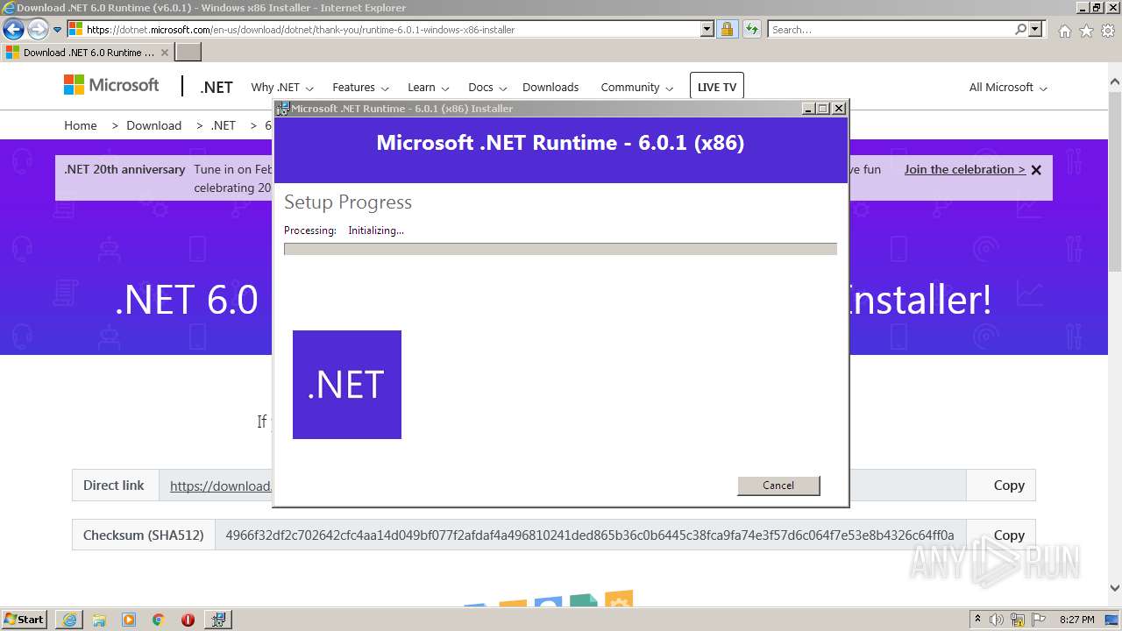Click the volume speaker tray icon
This screenshot has height=631, width=1122.
pyautogui.click(x=997, y=620)
